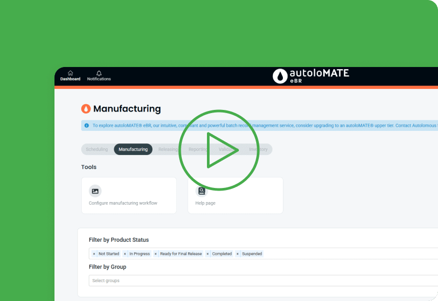Remove the Not Started status filter chip

click(x=94, y=254)
